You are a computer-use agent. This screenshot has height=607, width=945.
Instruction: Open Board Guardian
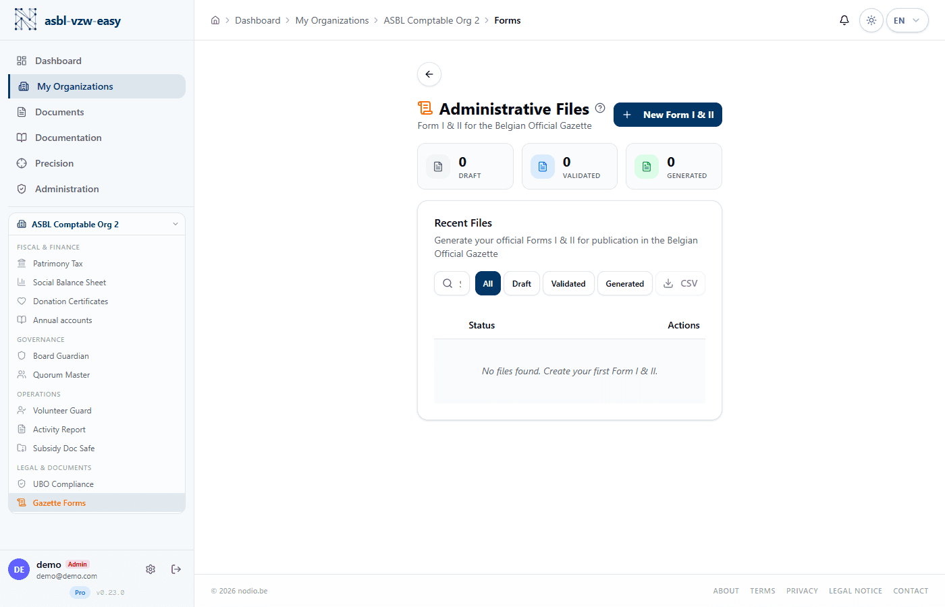(x=97, y=356)
